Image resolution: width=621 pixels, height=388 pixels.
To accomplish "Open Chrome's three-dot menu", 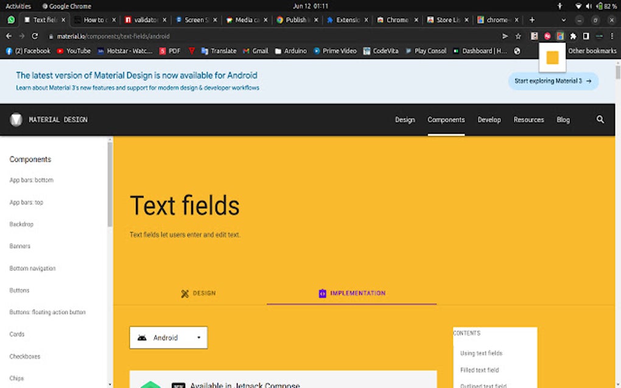I will [x=612, y=36].
